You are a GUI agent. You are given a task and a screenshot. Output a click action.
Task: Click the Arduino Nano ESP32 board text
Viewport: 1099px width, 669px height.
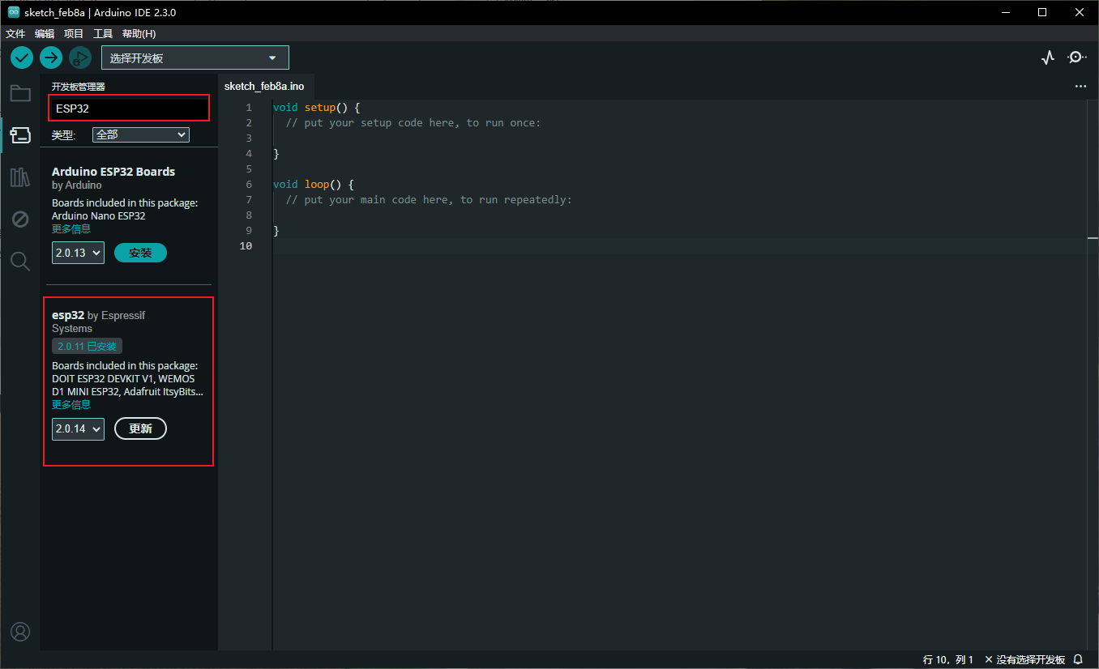(x=99, y=216)
